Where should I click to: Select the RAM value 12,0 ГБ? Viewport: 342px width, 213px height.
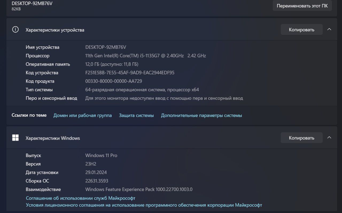pos(112,64)
